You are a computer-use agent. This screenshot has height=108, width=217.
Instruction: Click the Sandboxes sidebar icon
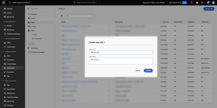[5, 60]
